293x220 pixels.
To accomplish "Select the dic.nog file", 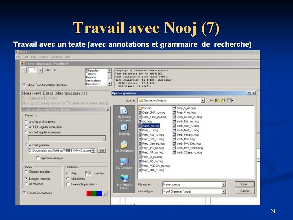I will [145, 121].
